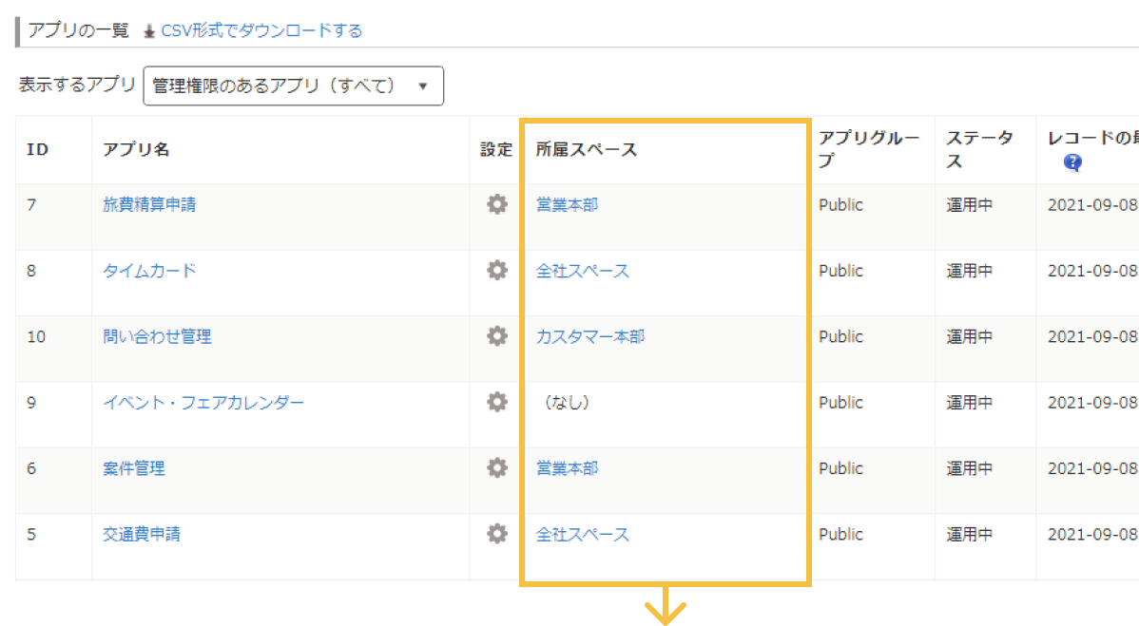
Task: Click the CSV download icon
Action: click(149, 31)
